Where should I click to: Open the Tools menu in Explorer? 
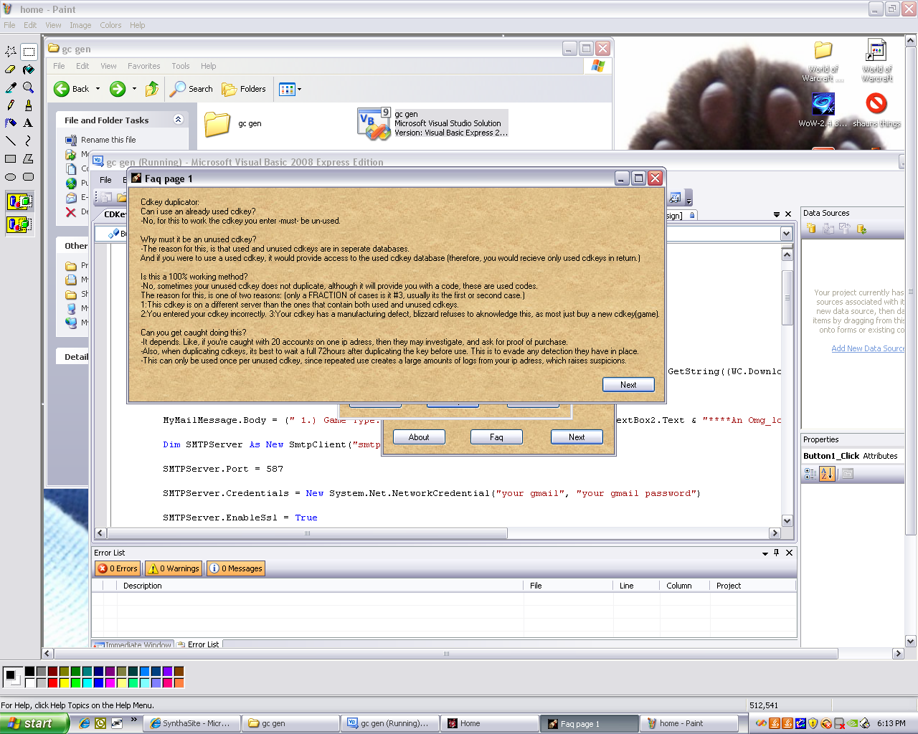pos(181,66)
